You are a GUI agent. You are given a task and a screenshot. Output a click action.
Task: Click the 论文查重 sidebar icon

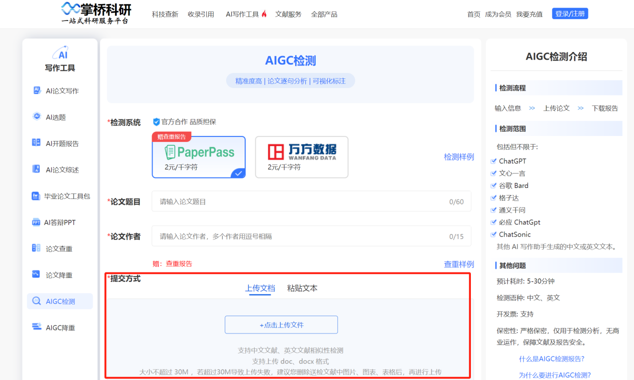click(36, 248)
